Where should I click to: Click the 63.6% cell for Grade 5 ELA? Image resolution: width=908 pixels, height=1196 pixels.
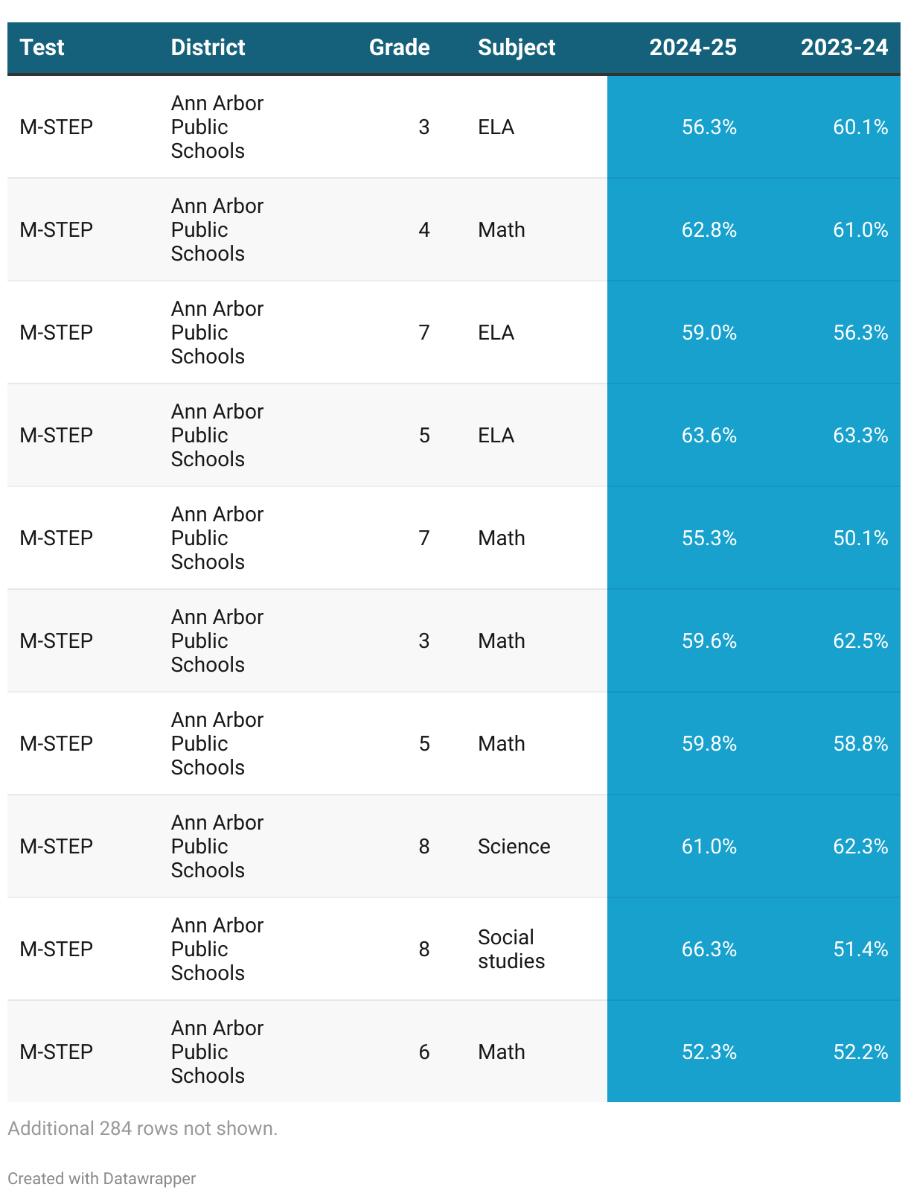click(709, 436)
